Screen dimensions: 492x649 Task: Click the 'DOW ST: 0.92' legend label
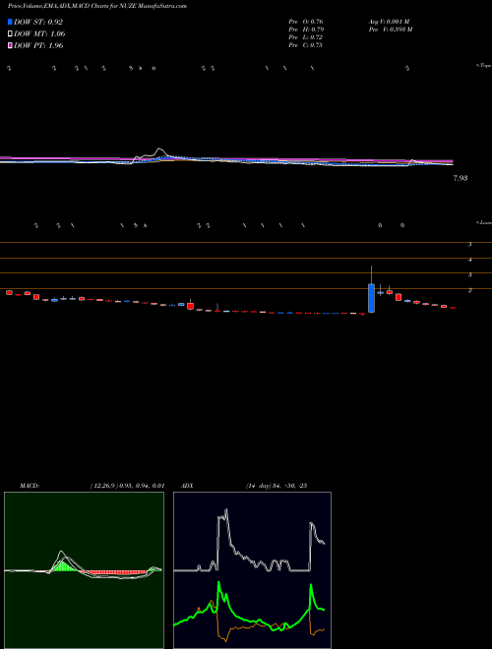point(38,23)
